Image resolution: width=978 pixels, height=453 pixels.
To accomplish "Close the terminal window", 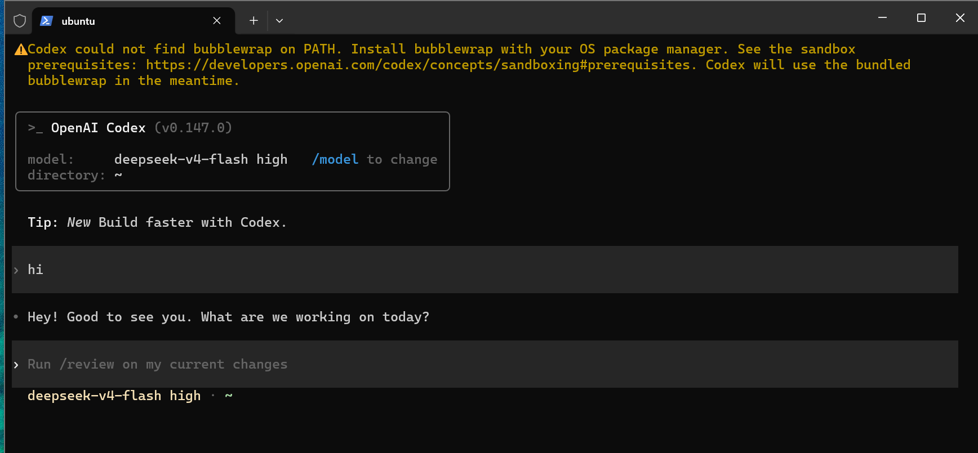I will 961,18.
